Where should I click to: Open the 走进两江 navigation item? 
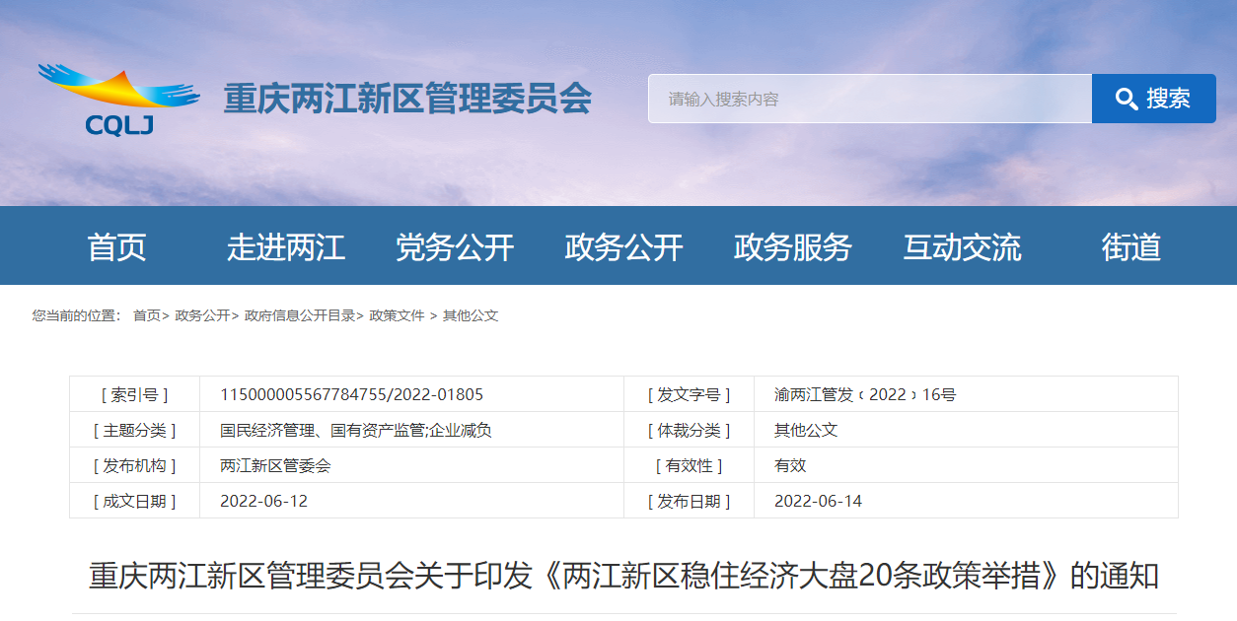[x=286, y=246]
